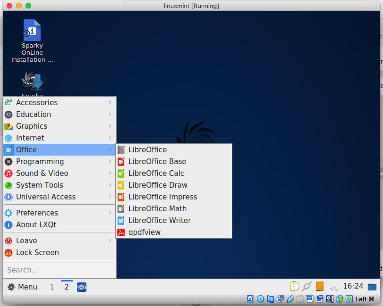Click the LibreOffice Draw icon

pyautogui.click(x=121, y=185)
